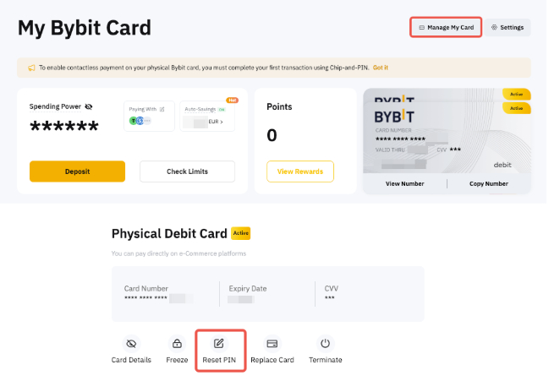Open View Rewards for points
Image resolution: width=549 pixels, height=381 pixels.
point(300,171)
